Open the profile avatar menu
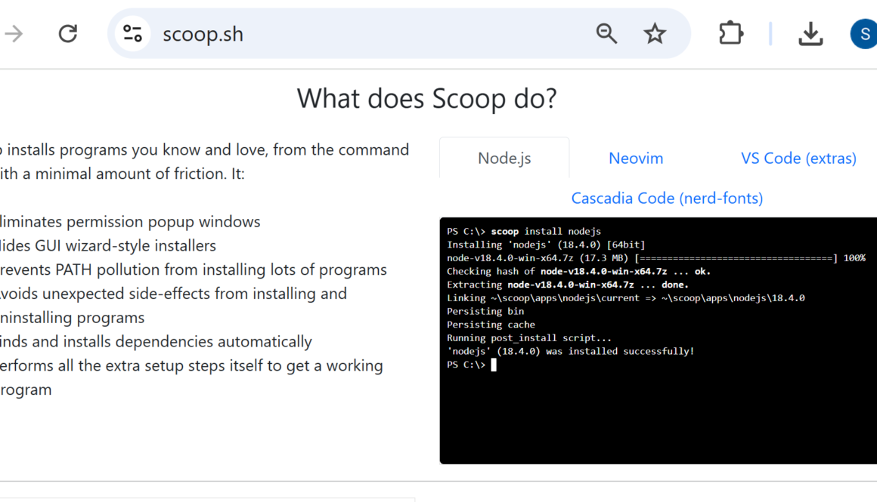Screen dimensions: 877x502 coord(864,34)
